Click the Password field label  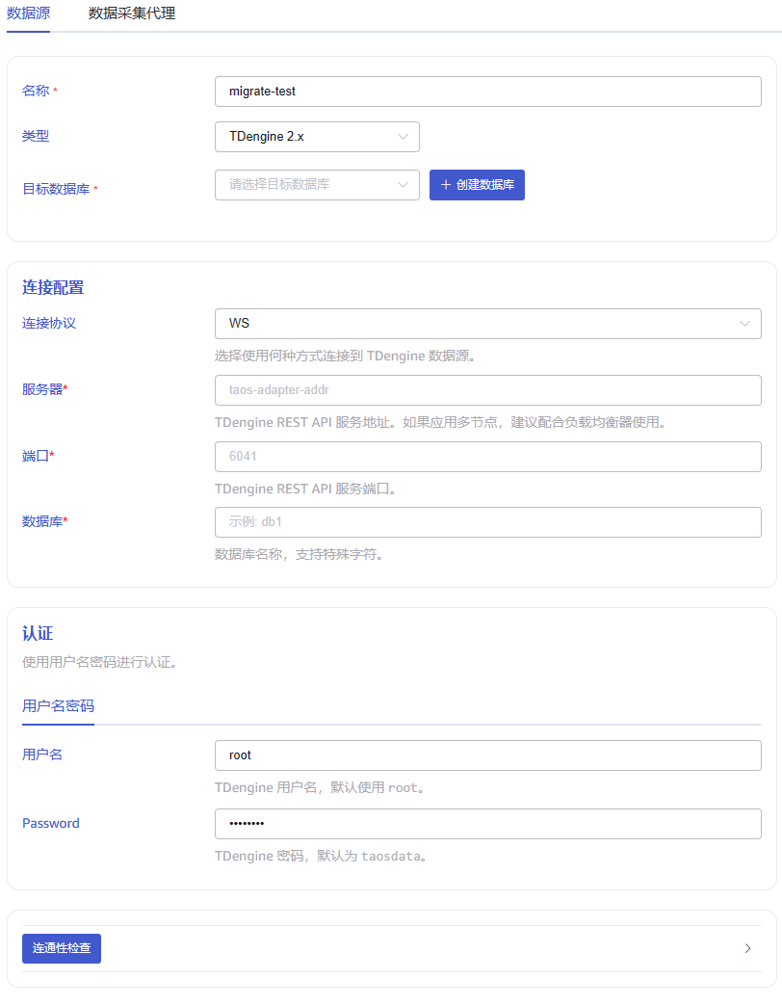click(51, 824)
